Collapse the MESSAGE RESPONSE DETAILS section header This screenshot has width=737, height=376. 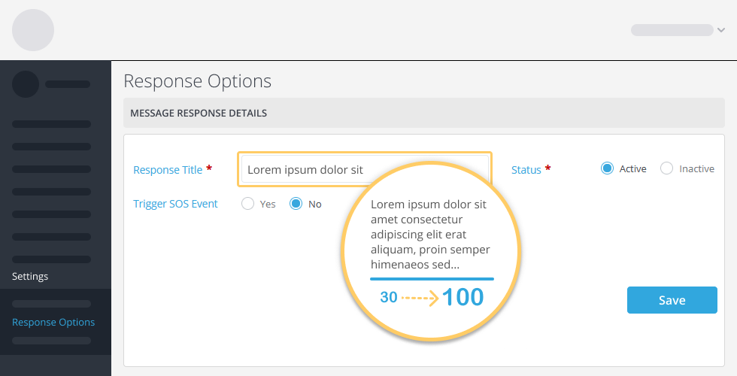click(x=424, y=113)
